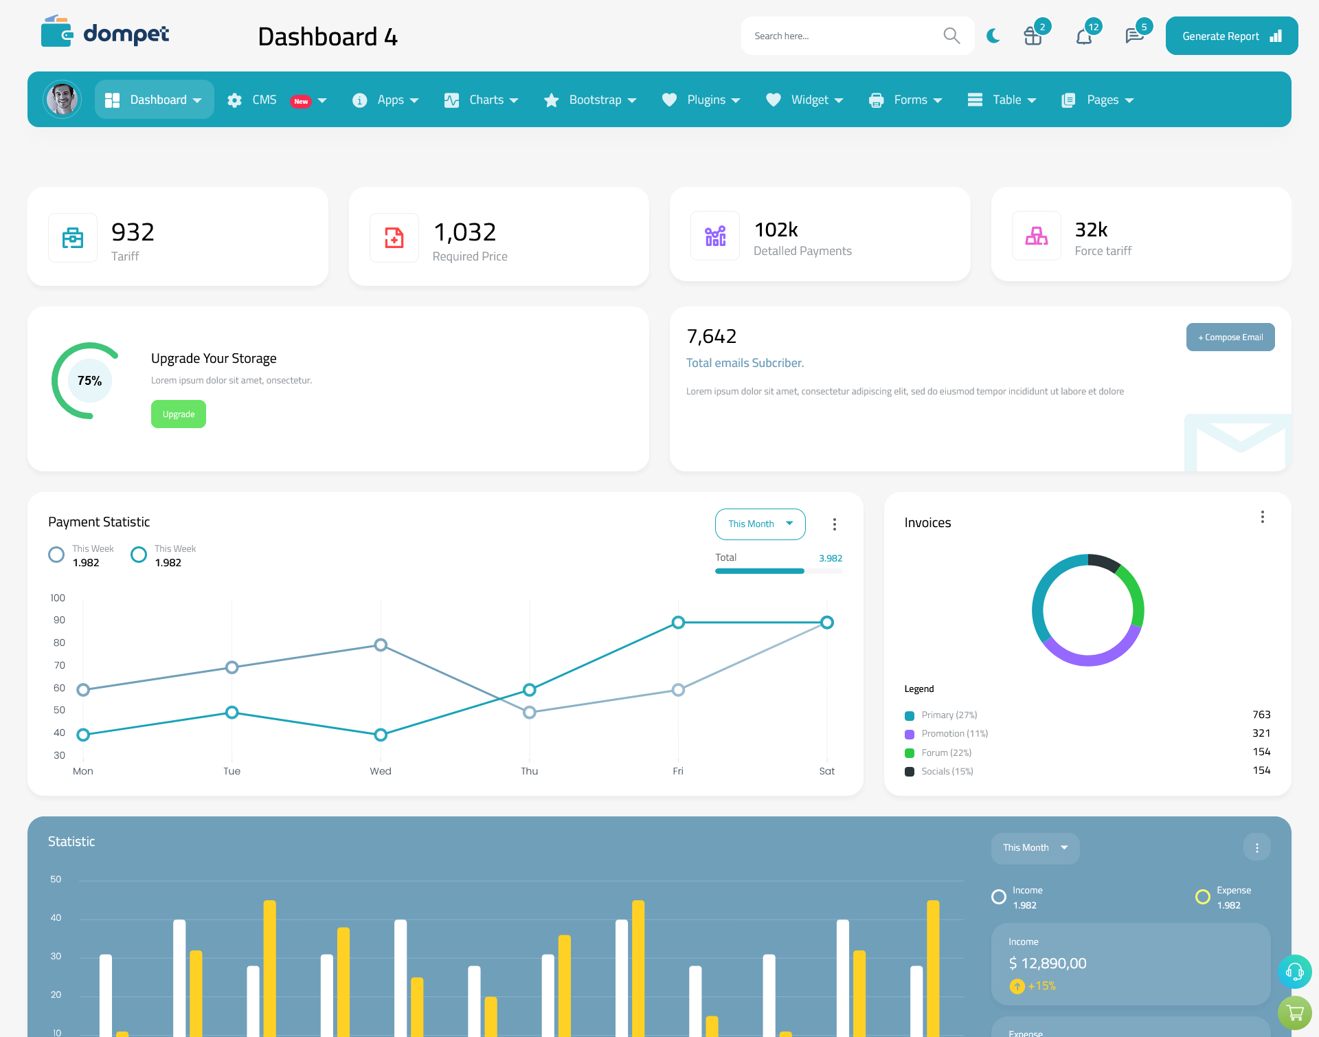Click the Compose Email button
This screenshot has height=1037, width=1319.
[x=1230, y=336]
